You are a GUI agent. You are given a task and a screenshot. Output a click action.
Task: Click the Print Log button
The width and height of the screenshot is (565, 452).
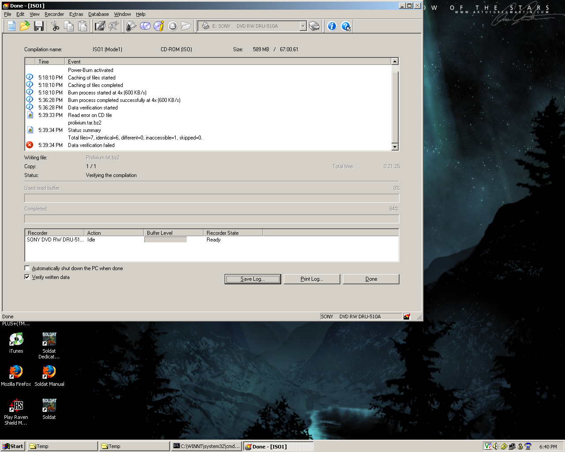click(312, 279)
